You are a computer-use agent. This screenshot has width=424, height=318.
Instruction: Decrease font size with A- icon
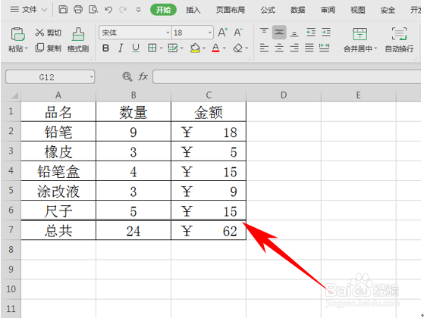pos(238,33)
